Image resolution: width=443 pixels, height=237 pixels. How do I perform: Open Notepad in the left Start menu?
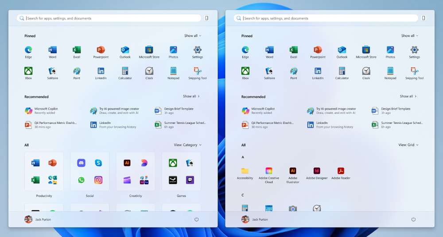pyautogui.click(x=173, y=73)
